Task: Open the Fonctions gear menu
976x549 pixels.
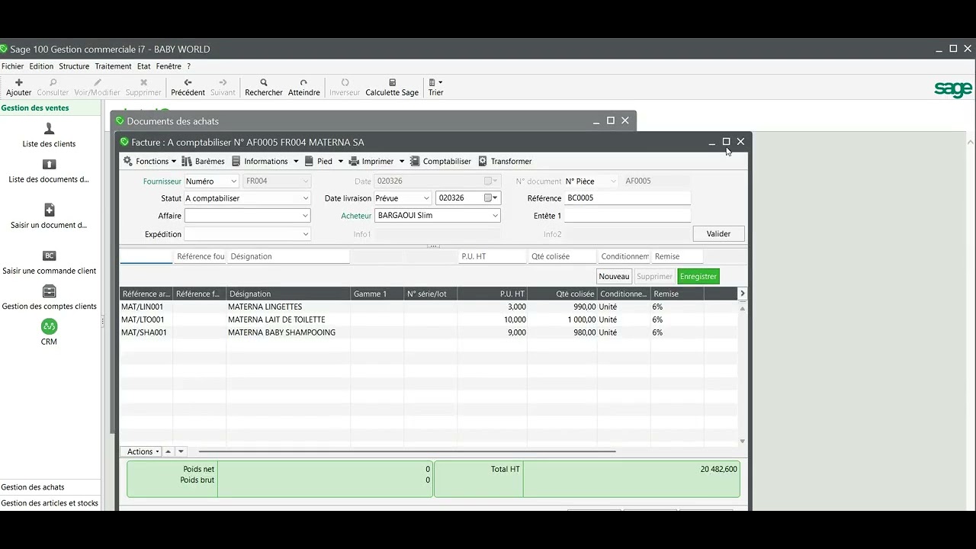Action: (149, 161)
